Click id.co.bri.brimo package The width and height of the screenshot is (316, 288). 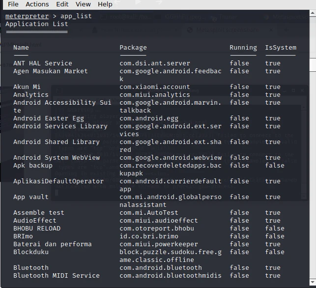[x=149, y=236]
